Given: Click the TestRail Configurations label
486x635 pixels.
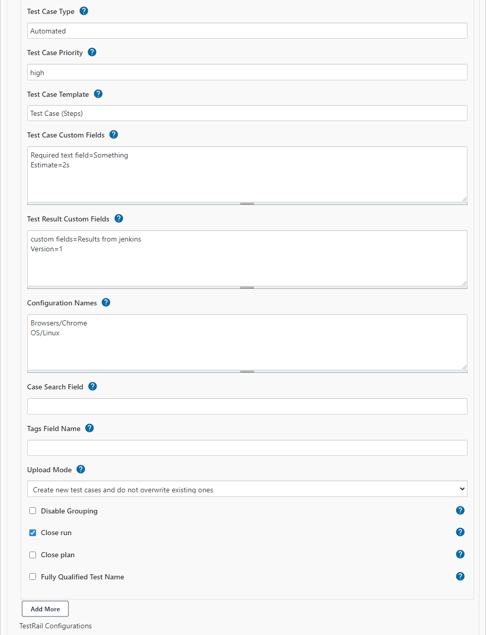Looking at the screenshot, I should pos(56,626).
